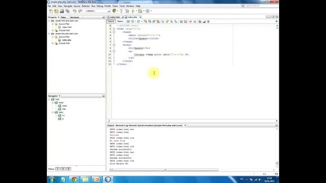This screenshot has height=183, width=326.
Task: Click the Open Project toolbar icon
Action: 62,11
